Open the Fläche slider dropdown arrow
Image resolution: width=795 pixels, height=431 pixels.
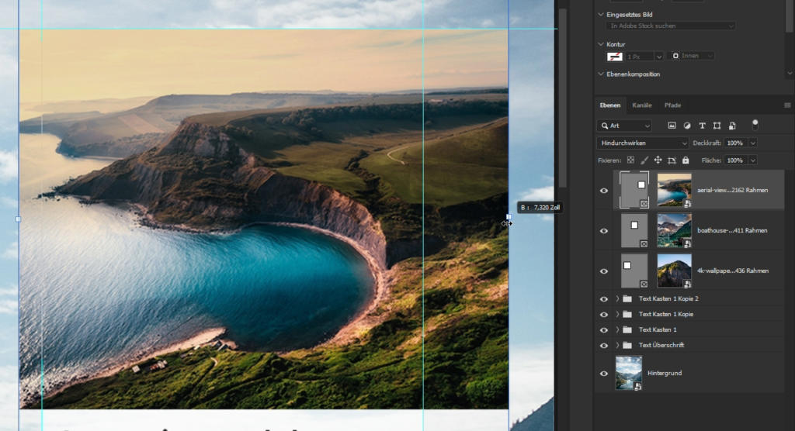(x=753, y=160)
